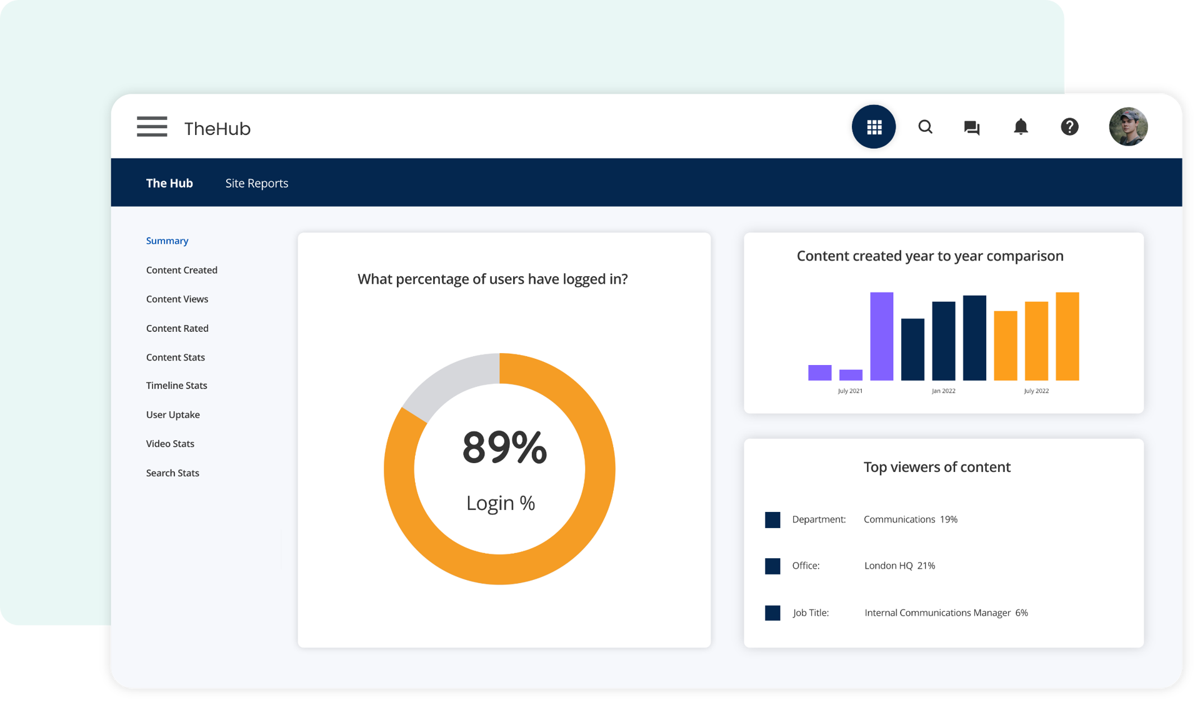Click the Department legend square for Communications

click(772, 519)
